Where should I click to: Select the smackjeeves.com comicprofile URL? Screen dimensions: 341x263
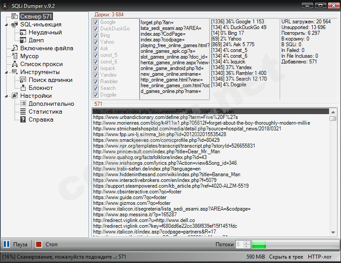(156, 140)
